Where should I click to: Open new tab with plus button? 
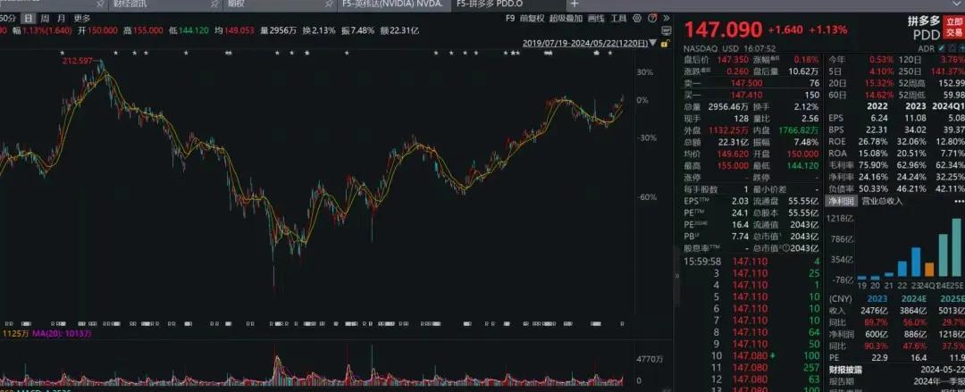575,4
